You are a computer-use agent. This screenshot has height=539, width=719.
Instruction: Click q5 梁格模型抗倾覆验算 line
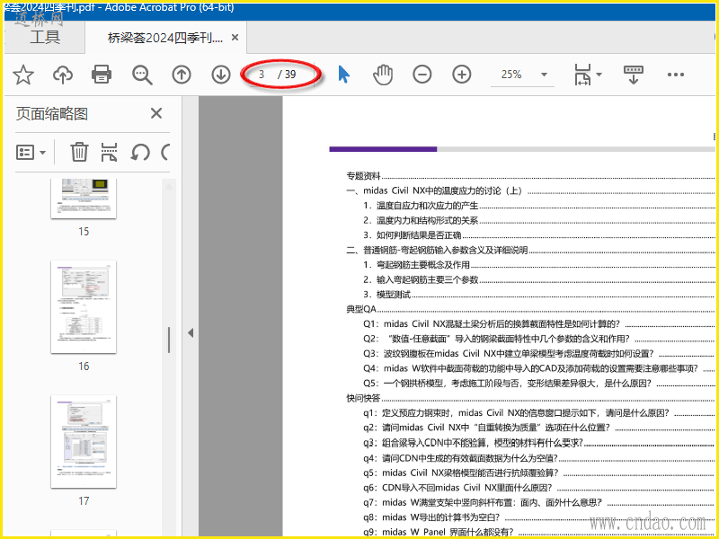pyautogui.click(x=460, y=473)
